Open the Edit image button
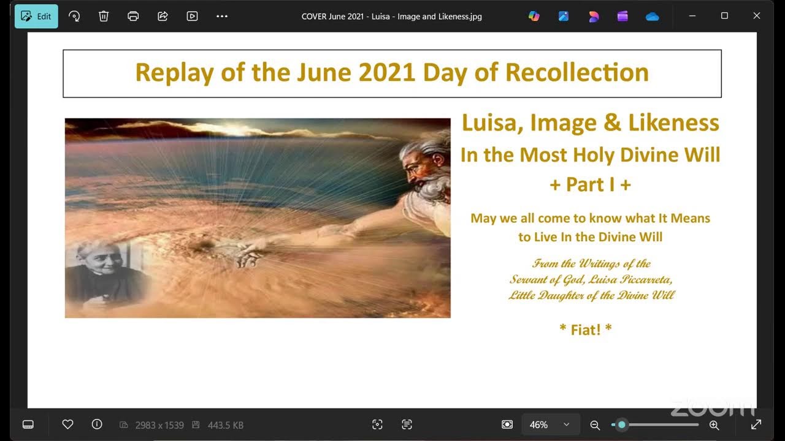The image size is (785, 441). [36, 17]
